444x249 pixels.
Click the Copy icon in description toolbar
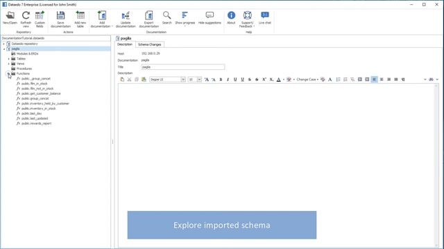click(x=137, y=80)
